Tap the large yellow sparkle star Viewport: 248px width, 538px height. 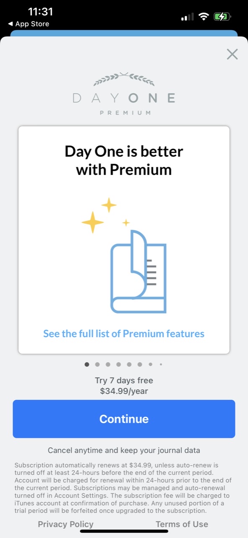point(92,222)
